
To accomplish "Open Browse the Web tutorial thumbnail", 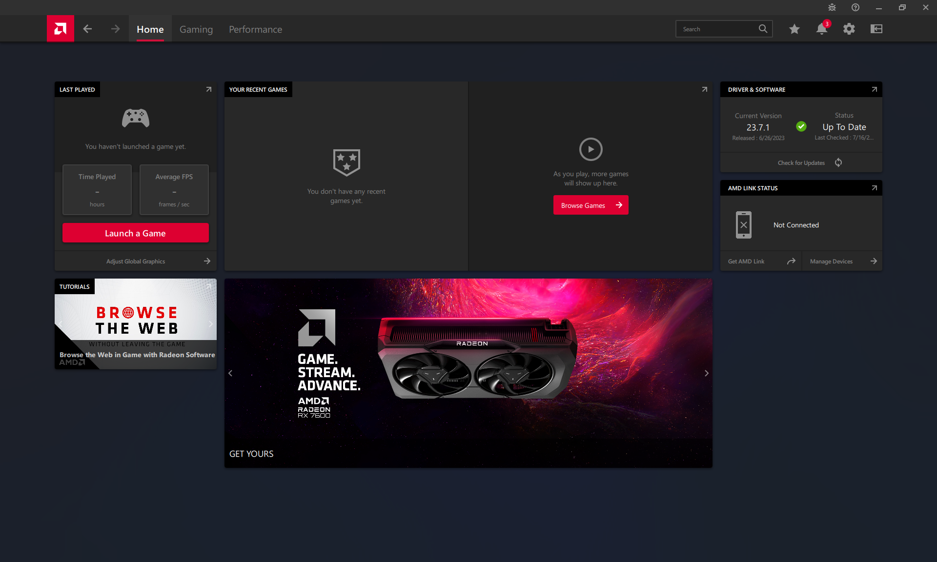I will (136, 324).
